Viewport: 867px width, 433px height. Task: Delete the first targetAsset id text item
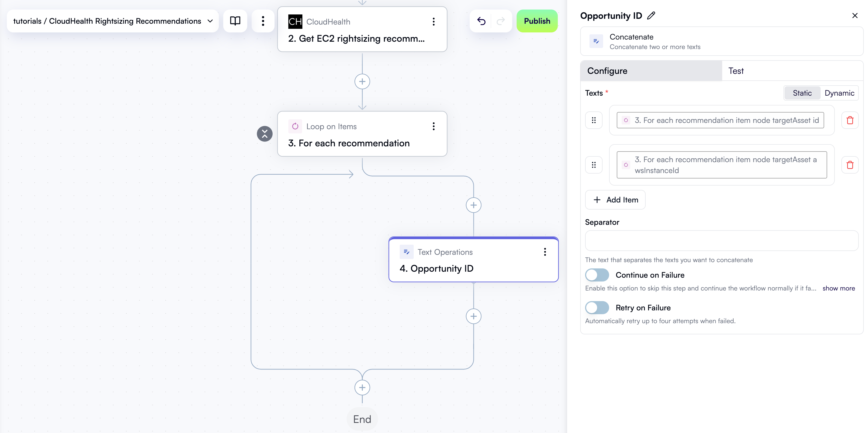[850, 120]
